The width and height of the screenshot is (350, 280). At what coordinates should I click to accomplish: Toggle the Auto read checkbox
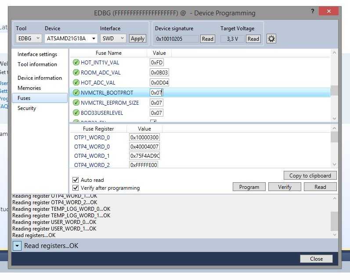(76, 180)
